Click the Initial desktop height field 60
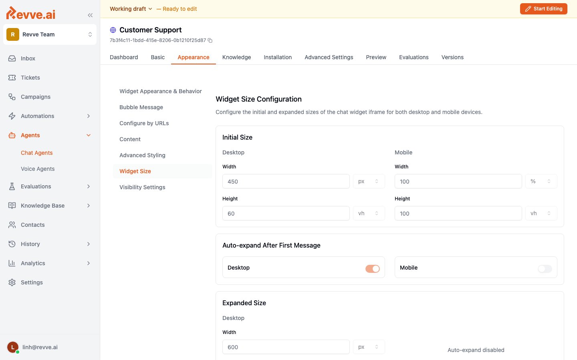Viewport: 577px width, 360px height. coord(286,213)
